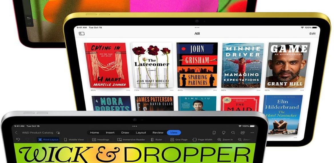Viewport: 334px width, 163px height.
Task: Tap the Tue Oct 18 date in Books
Action: 95,27
